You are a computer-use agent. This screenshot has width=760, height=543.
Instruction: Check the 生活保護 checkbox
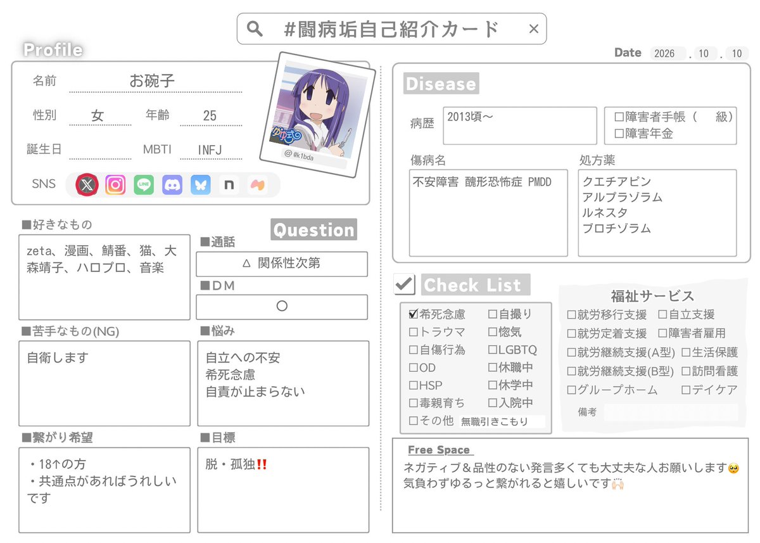point(686,352)
